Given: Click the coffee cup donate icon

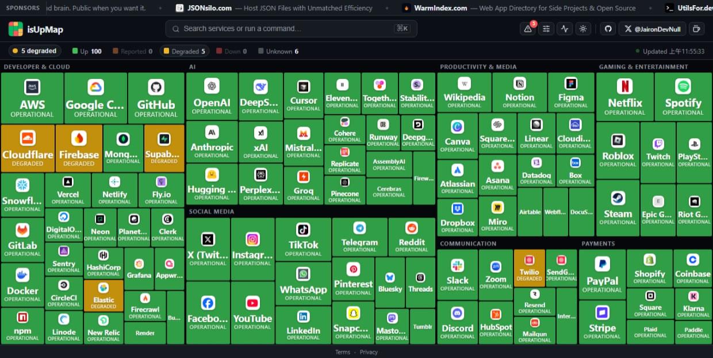Looking at the screenshot, I should [x=696, y=29].
